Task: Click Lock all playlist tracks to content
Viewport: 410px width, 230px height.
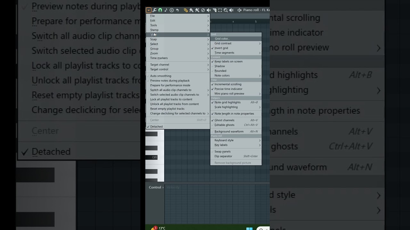Action: (178, 99)
